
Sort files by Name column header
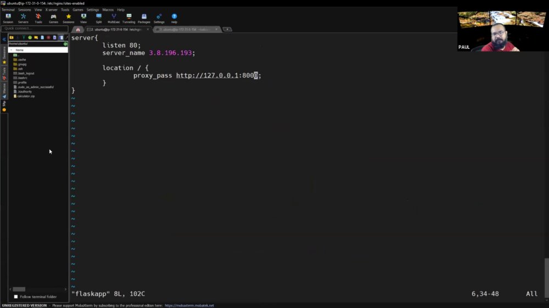[x=38, y=50]
